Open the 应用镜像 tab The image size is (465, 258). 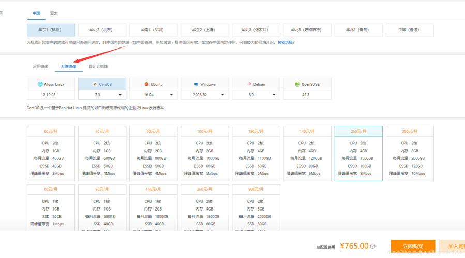tap(41, 66)
